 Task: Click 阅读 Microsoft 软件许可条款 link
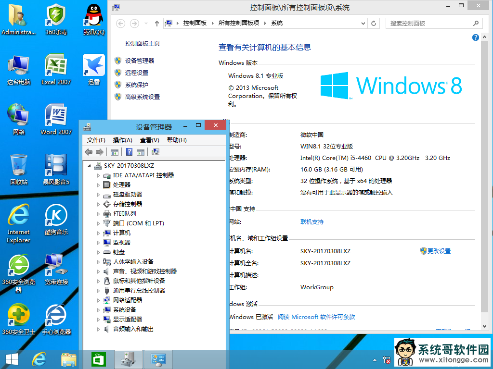pos(316,317)
